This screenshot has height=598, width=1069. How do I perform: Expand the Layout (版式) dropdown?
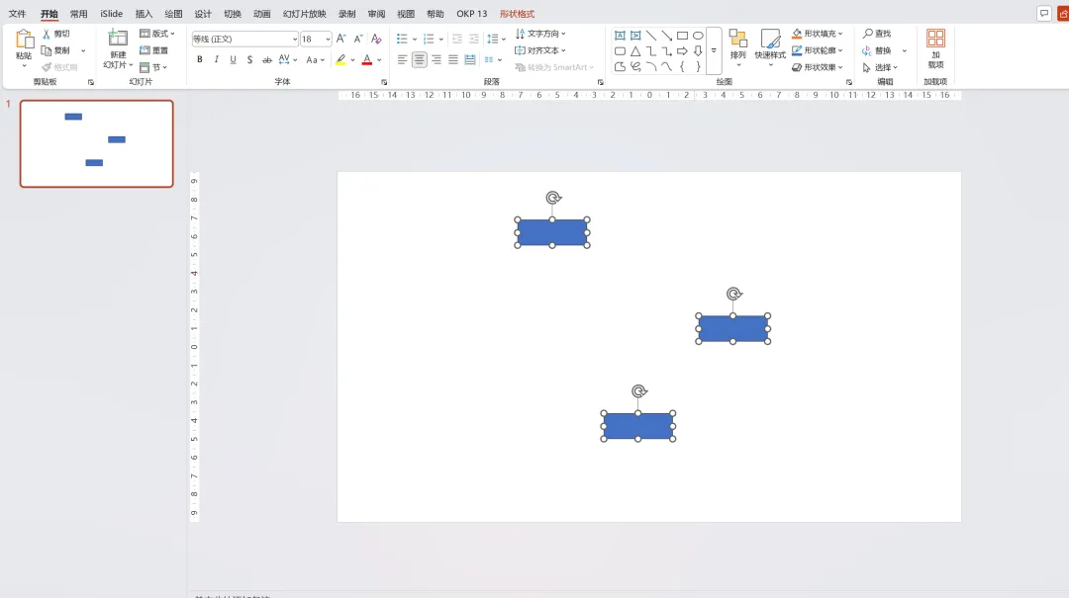point(157,34)
